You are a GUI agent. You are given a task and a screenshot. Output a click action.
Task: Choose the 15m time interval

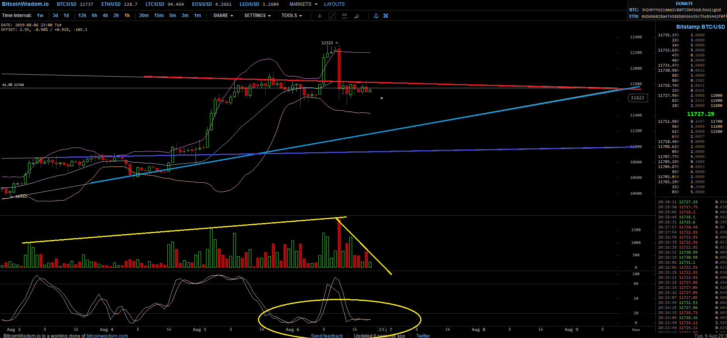(x=159, y=15)
